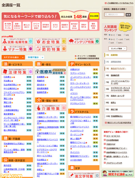Click the 趣味 tag beside ラブリーイラスト

pyautogui.click(x=96, y=73)
